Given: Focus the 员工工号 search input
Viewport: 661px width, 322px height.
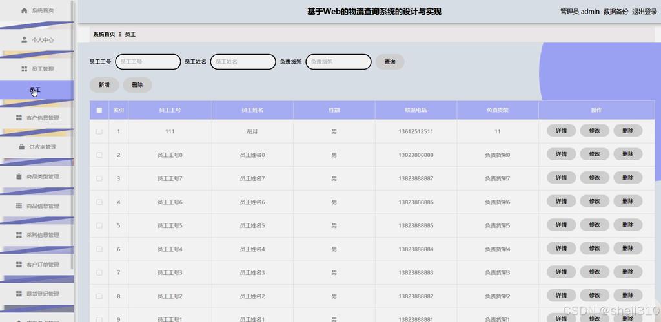Looking at the screenshot, I should [x=148, y=62].
